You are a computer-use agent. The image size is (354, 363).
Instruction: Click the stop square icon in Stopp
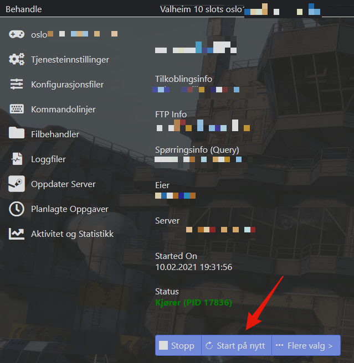[163, 345]
